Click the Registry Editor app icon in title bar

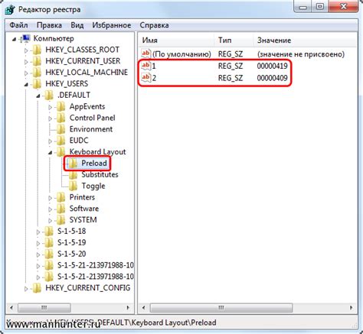(10, 10)
